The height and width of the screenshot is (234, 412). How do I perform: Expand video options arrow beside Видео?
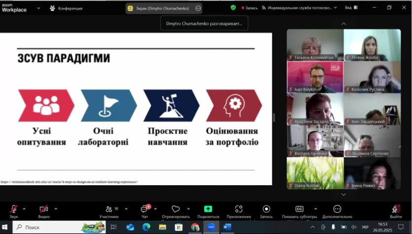tap(55, 208)
